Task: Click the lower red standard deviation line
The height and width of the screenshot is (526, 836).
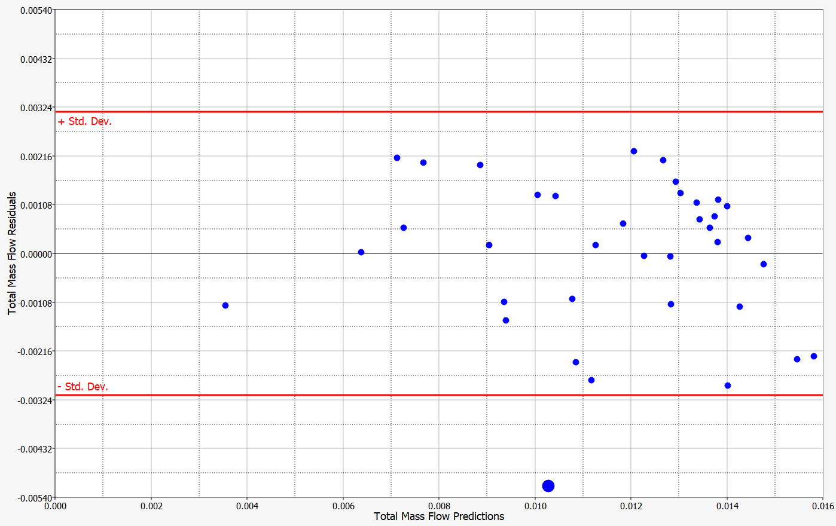Action: pyautogui.click(x=419, y=395)
